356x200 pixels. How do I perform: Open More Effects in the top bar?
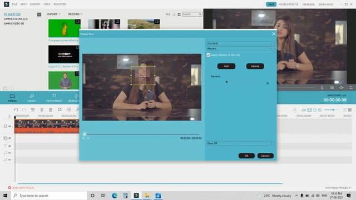(x=288, y=4)
